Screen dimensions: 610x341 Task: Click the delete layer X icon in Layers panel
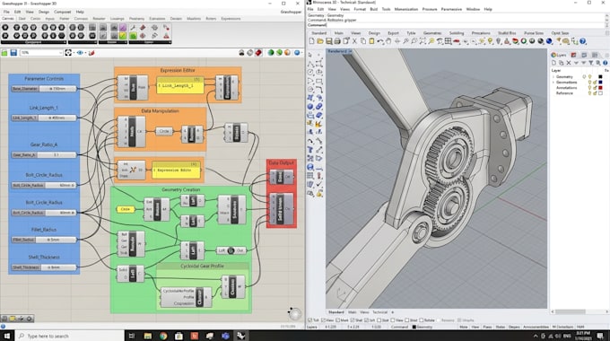tap(569, 63)
